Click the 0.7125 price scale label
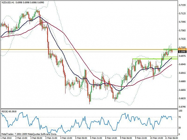 pos(183,13)
